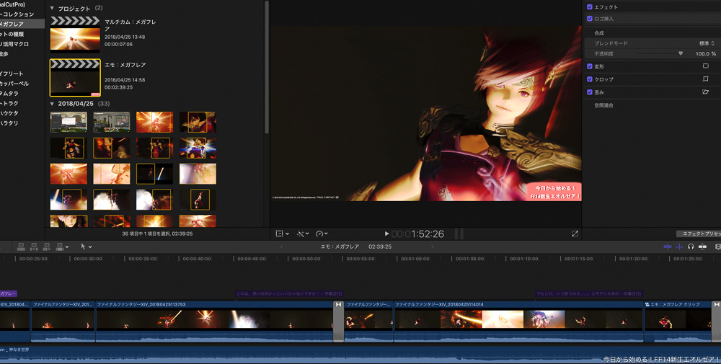Image resolution: width=721 pixels, height=364 pixels.
Task: Open the ブレンドモード 標準 popup
Action: tap(707, 43)
